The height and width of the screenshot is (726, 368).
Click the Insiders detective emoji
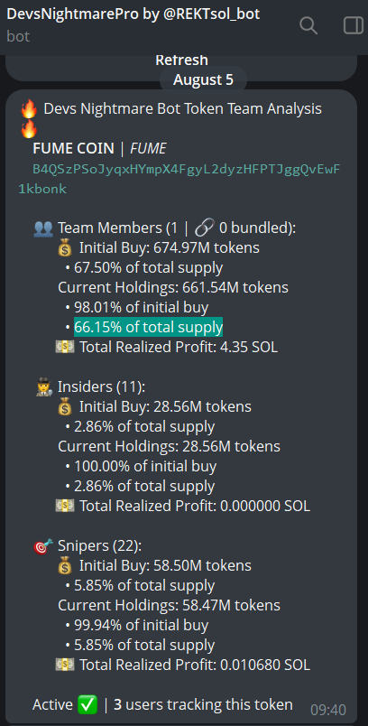click(x=44, y=387)
